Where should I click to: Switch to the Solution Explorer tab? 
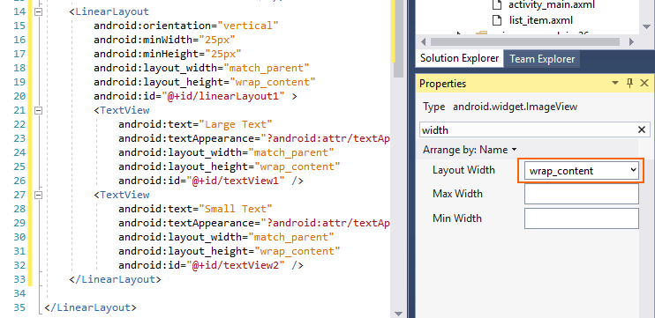[460, 58]
